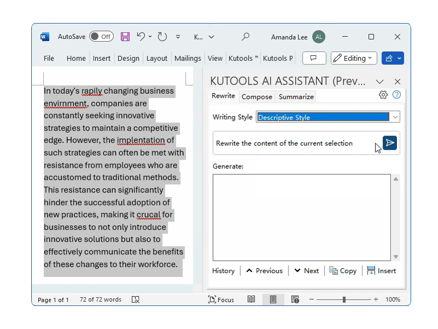Screen dimensions: 438x329
Task: Redo the last action
Action: click(x=162, y=37)
